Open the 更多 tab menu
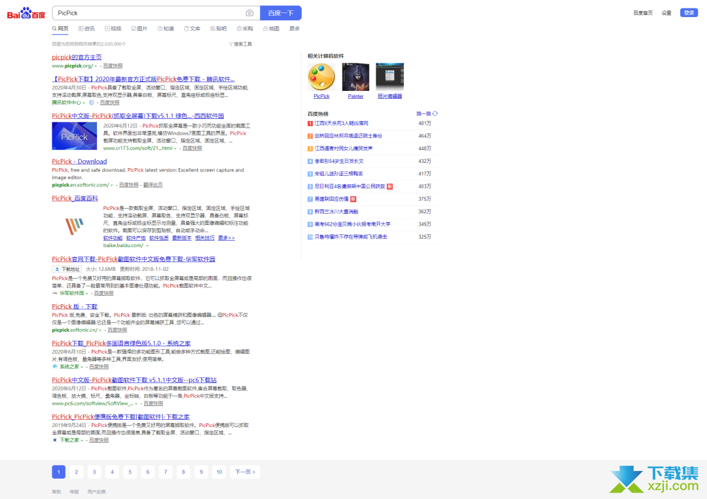Viewport: 707px width, 499px height. 295,28
